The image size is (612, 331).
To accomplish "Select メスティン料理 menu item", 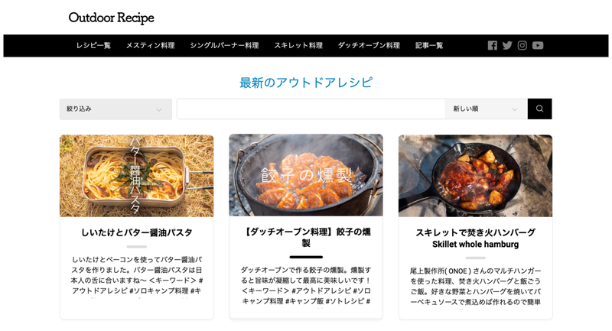I will (150, 46).
